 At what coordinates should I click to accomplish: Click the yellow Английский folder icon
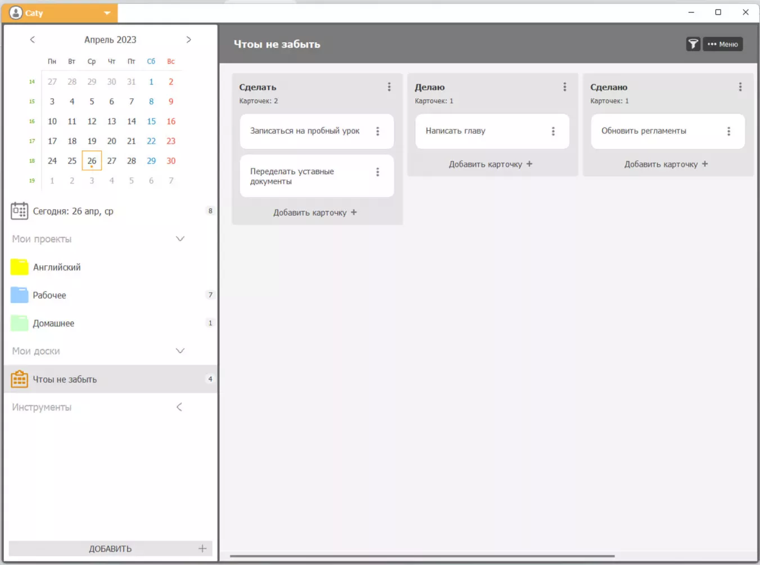(x=20, y=267)
